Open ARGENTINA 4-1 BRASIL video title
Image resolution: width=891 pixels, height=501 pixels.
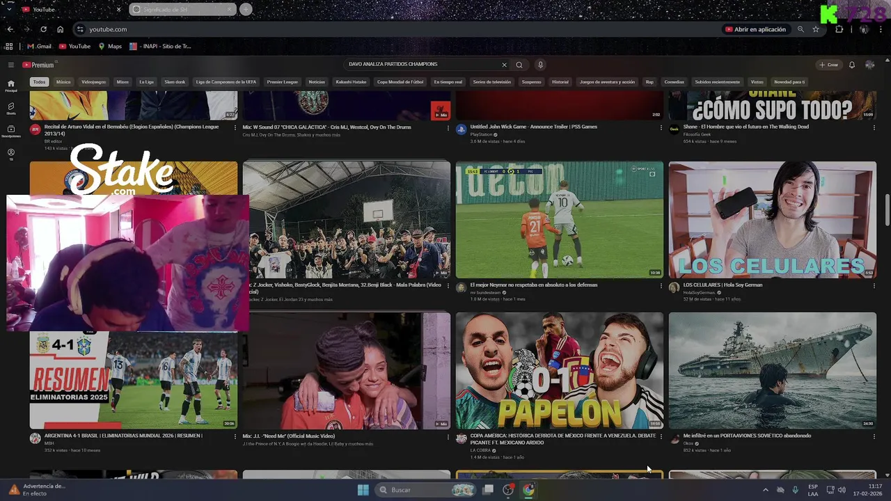123,436
